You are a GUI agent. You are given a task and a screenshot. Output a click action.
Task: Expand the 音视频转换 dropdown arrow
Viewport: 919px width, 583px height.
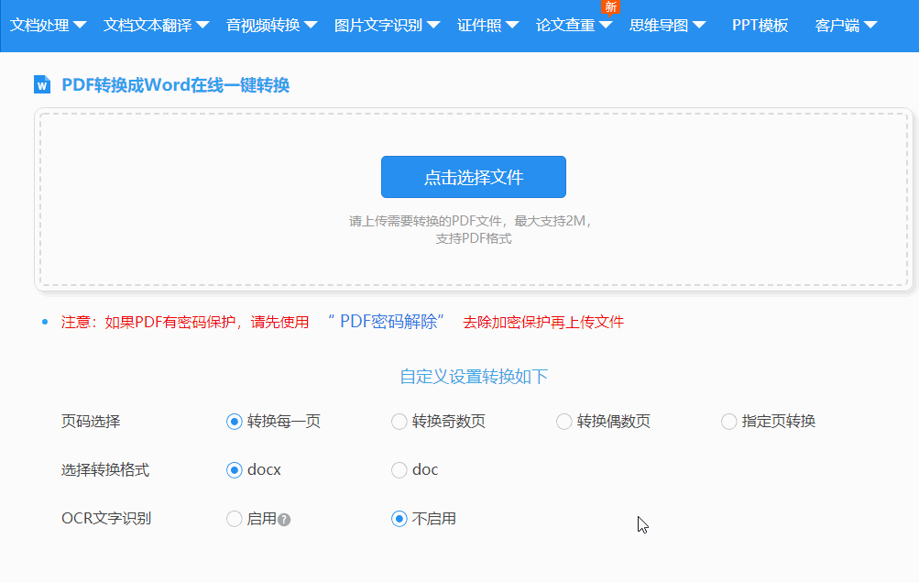(312, 26)
